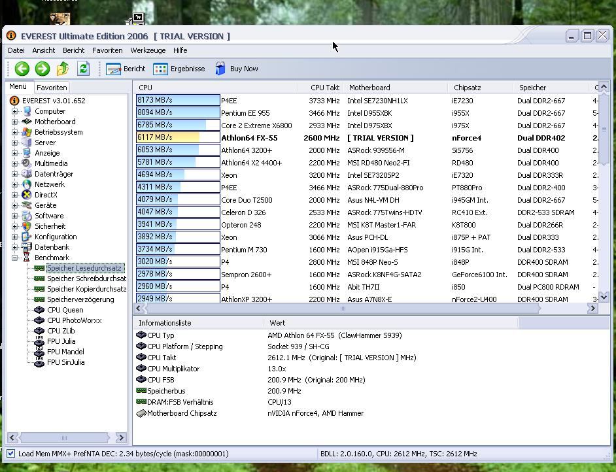Select CPU PhotoWorxx benchmark
Image resolution: width=616 pixels, height=472 pixels.
(x=75, y=320)
